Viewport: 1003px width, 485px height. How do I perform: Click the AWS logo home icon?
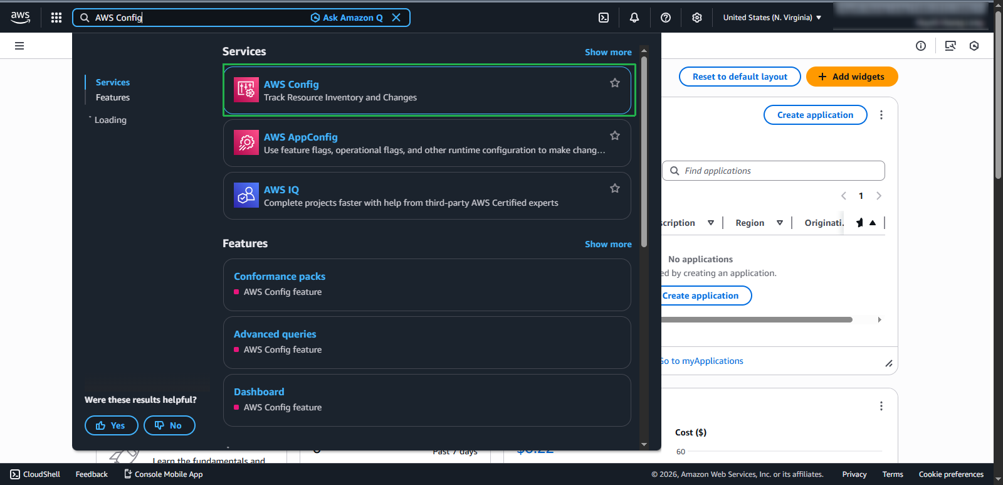(x=21, y=18)
